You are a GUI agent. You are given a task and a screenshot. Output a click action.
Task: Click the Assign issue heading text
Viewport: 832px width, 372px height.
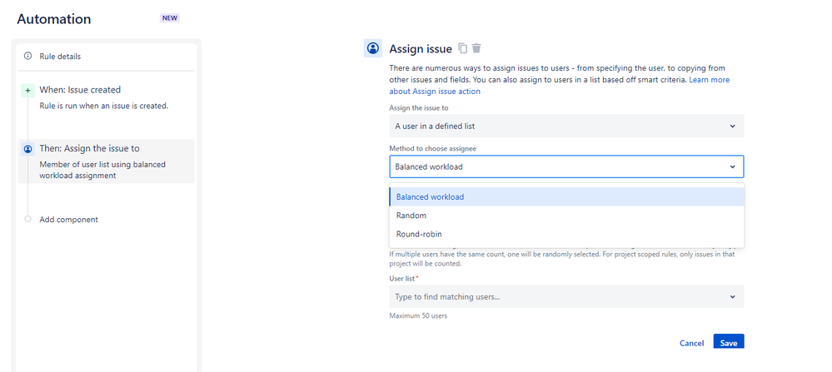coord(421,49)
